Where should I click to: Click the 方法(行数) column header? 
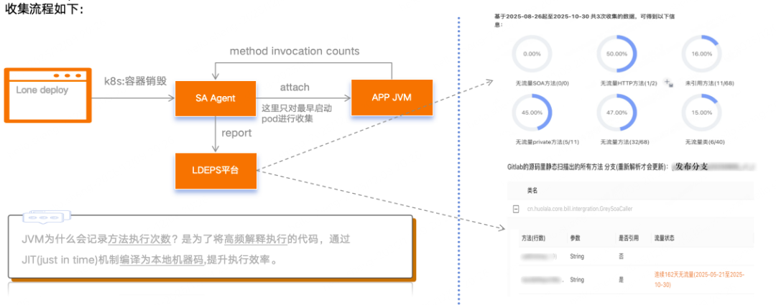(532, 238)
